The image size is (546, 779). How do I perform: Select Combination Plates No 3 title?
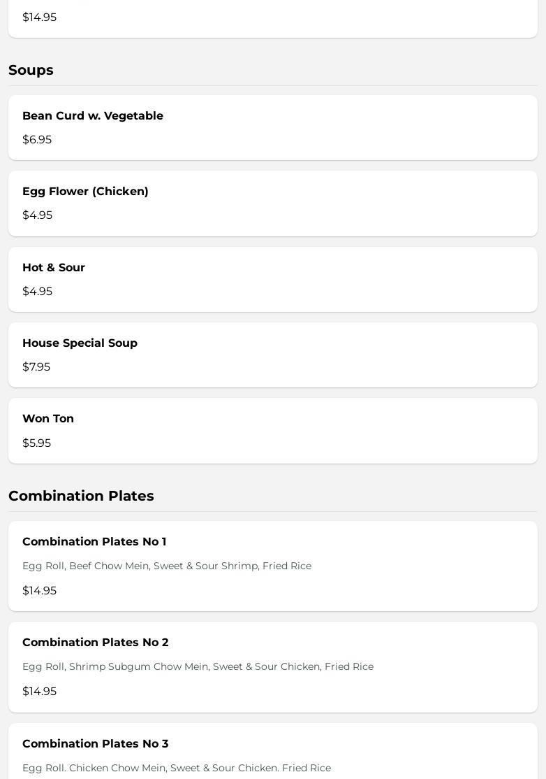(95, 744)
